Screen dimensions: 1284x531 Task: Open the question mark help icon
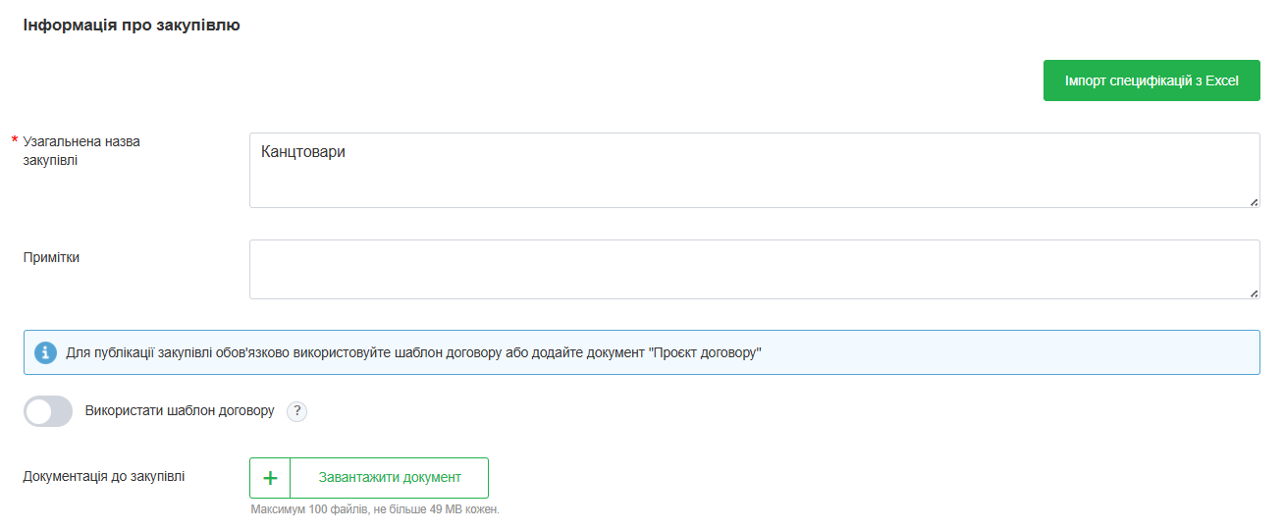(296, 412)
